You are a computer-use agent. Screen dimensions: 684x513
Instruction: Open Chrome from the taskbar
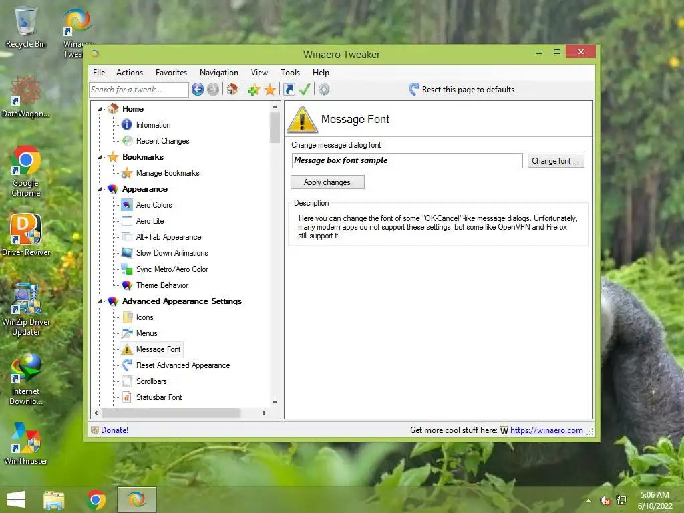tap(96, 500)
